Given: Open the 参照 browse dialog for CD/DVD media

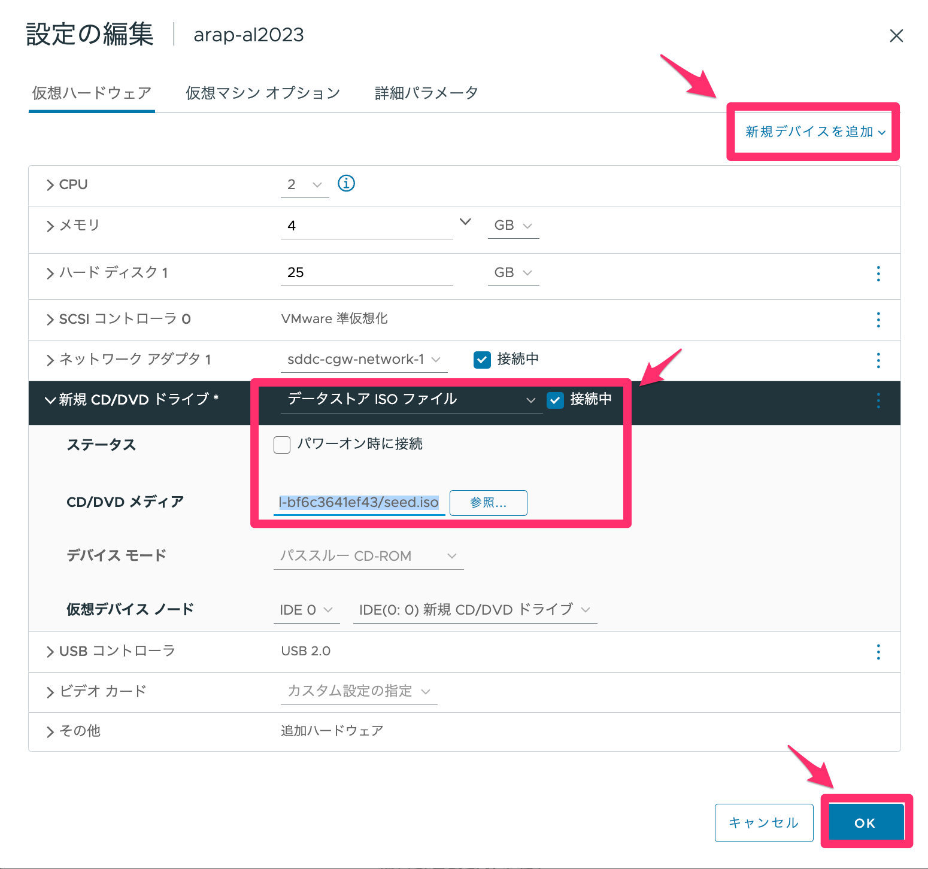Looking at the screenshot, I should coord(487,503).
